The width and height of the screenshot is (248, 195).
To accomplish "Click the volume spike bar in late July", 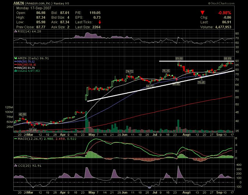I will [178, 126].
